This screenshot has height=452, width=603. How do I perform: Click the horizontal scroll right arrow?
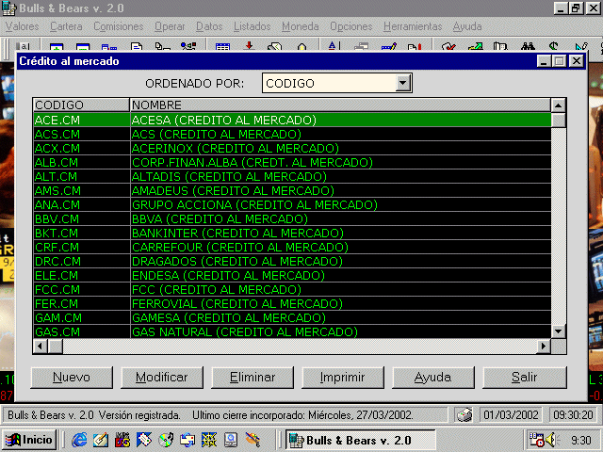[544, 347]
